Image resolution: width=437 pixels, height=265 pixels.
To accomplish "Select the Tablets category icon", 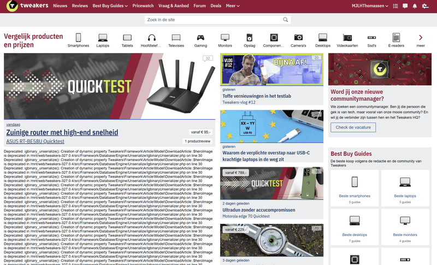I will [x=127, y=37].
